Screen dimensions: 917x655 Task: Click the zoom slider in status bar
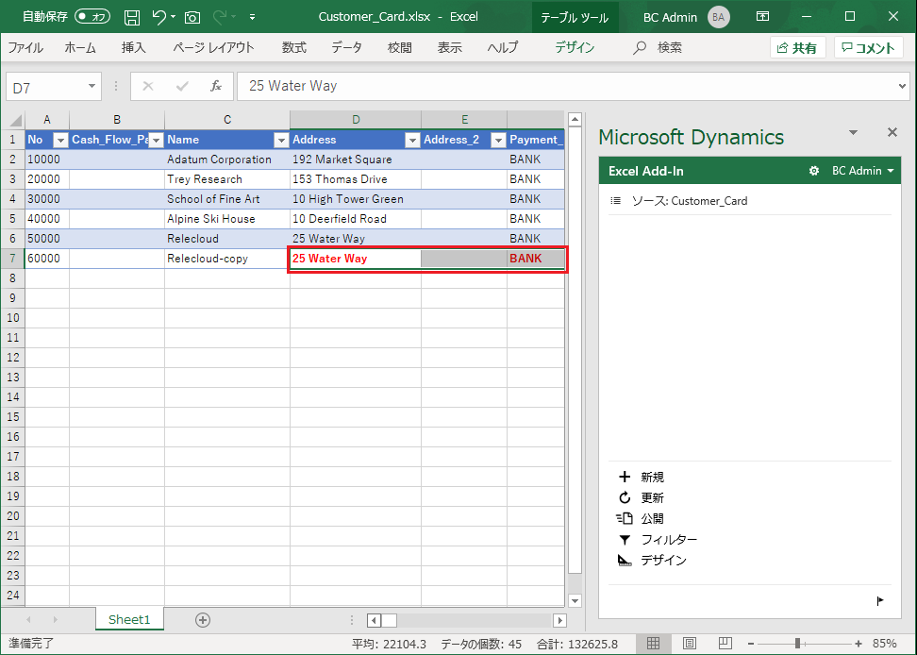point(804,644)
